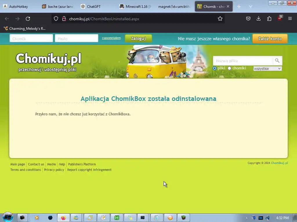Bookmark this page with the star icon

click(x=220, y=19)
